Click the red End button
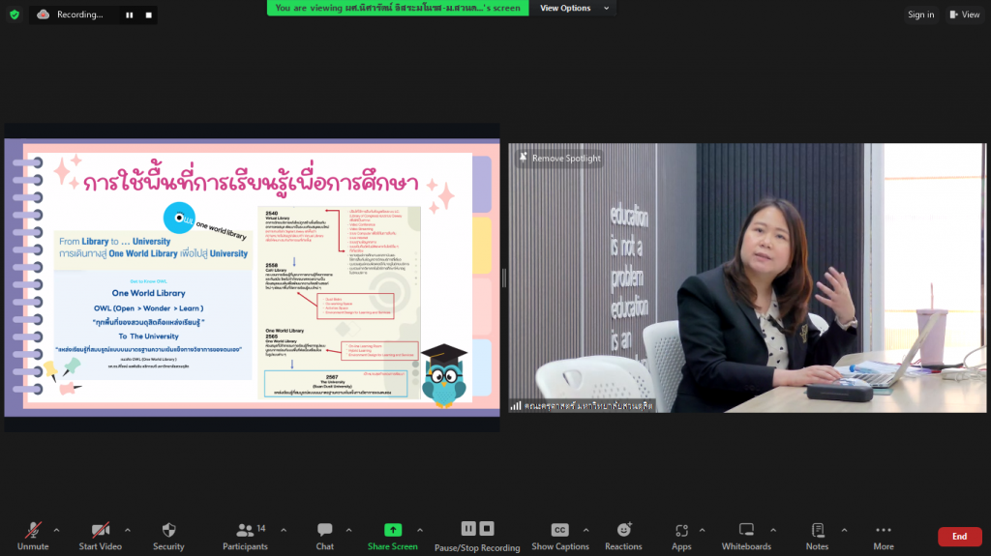The width and height of the screenshot is (991, 556). [959, 537]
